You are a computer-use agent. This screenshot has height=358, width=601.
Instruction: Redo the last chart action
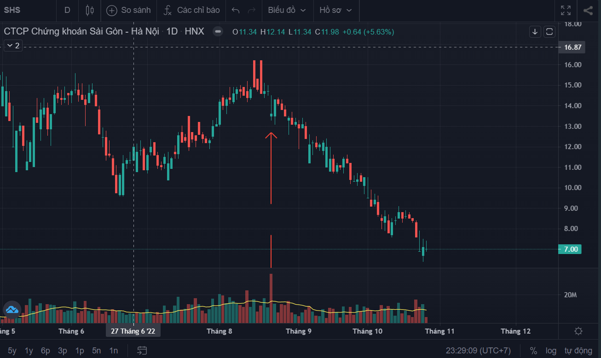pyautogui.click(x=251, y=10)
